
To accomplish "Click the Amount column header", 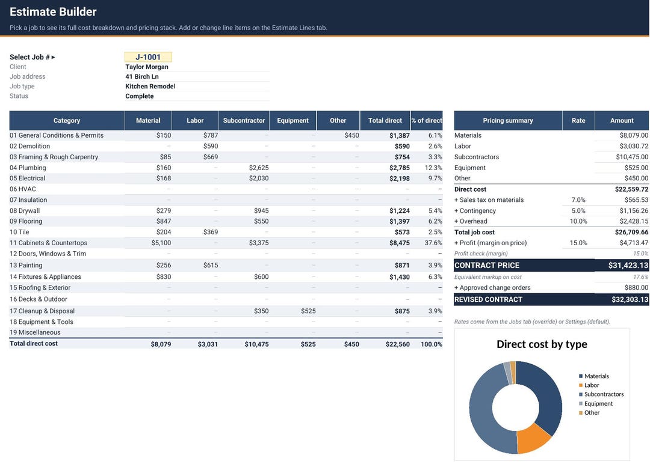I will 622,120.
